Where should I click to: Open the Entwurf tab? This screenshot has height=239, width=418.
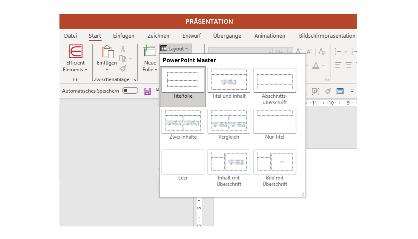[x=191, y=36]
